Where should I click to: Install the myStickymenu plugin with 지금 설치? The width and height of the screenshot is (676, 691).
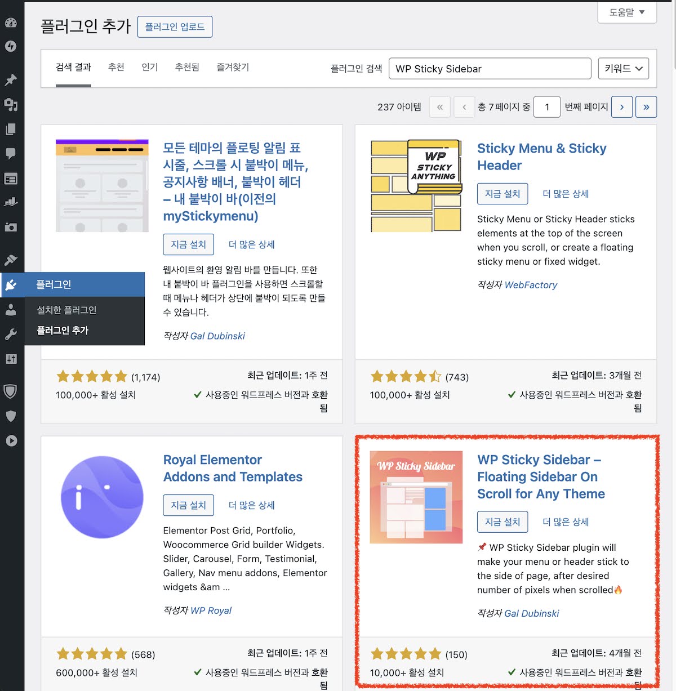tap(189, 244)
